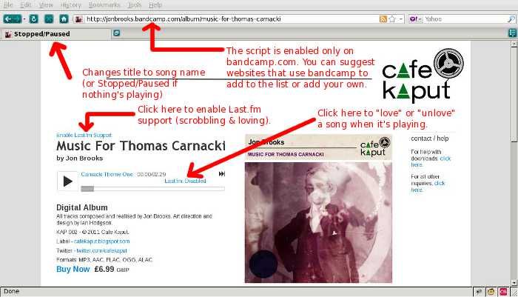Image resolution: width=518 pixels, height=297 pixels.
Task: Open the list-all-tabs icon at right of the tab bar
Action: pos(512,33)
